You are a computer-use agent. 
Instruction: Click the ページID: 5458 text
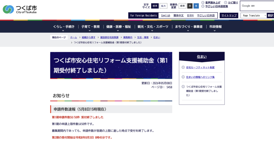tap(162, 87)
